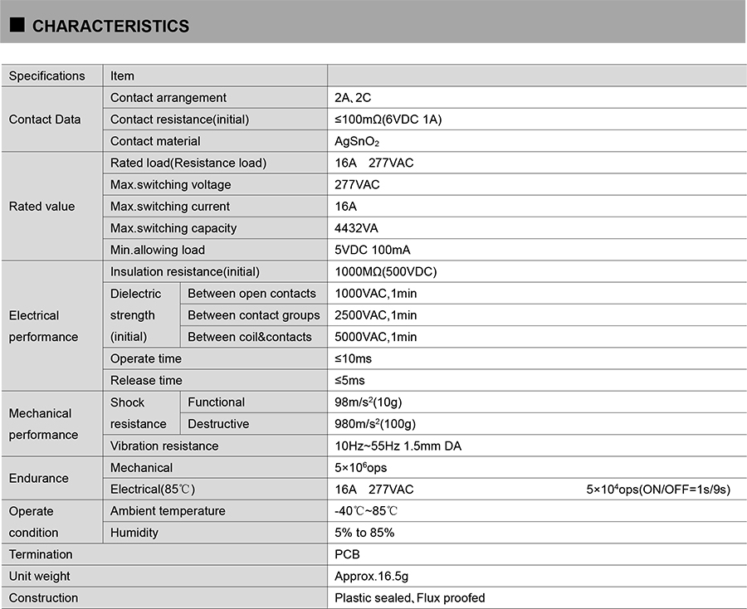Click the ≤5ms release time value
The width and height of the screenshot is (747, 609).
click(x=349, y=381)
